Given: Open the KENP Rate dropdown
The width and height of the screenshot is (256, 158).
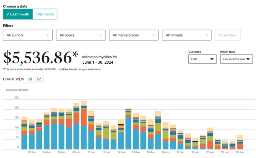Looking at the screenshot, I should (x=236, y=59).
